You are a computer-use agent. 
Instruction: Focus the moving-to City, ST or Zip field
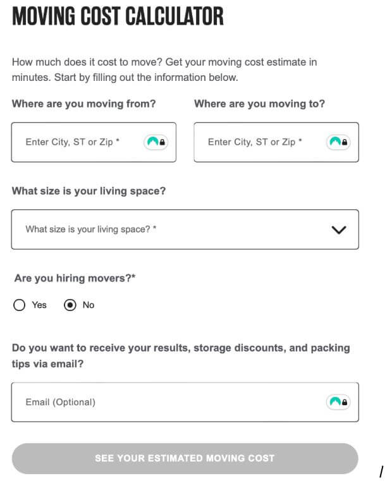pyautogui.click(x=259, y=142)
